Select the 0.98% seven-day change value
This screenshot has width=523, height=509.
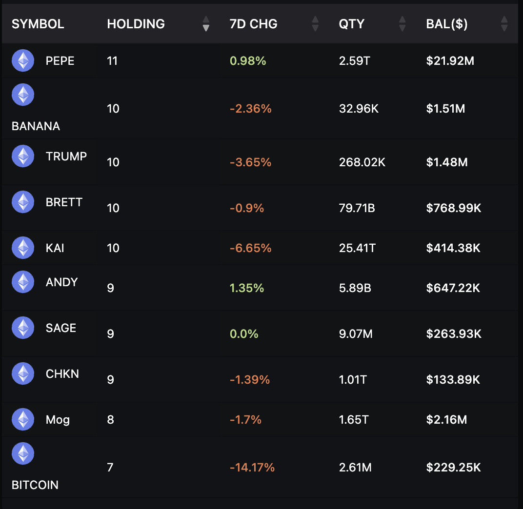[248, 61]
